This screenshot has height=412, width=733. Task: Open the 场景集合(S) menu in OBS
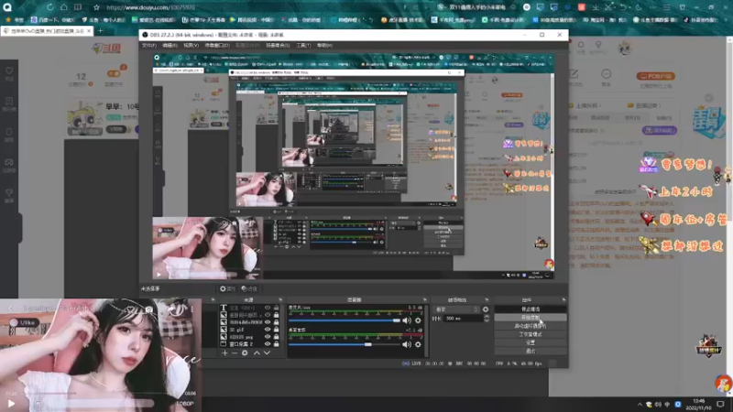[278, 45]
